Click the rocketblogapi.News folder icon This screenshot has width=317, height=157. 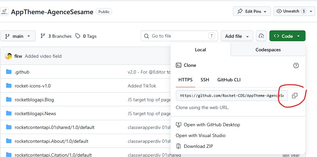click(9, 113)
